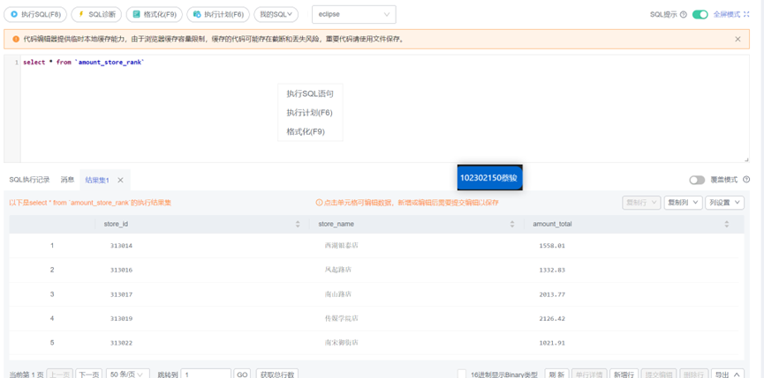The height and width of the screenshot is (378, 764).
Task: Click the 102302150 blue name badge
Action: [x=490, y=178]
